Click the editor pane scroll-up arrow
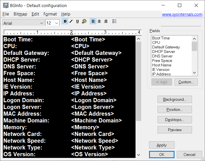 coord(138,39)
